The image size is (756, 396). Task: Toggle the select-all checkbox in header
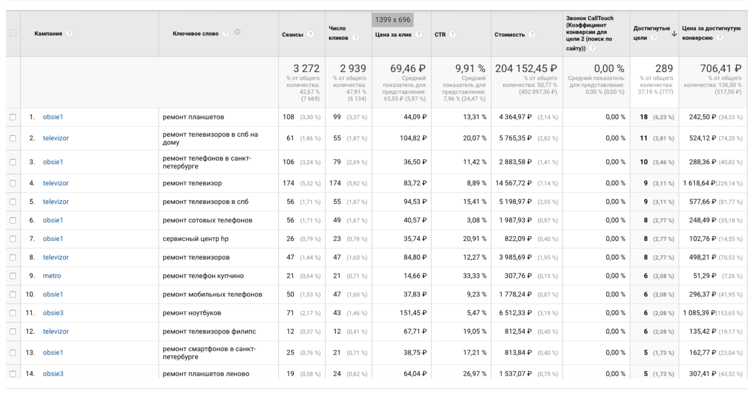point(13,33)
